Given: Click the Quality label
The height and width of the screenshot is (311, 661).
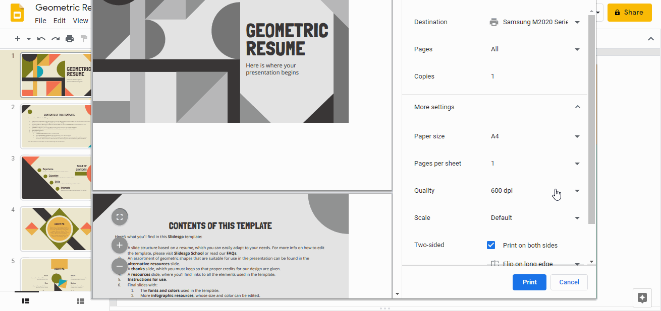Looking at the screenshot, I should click(424, 191).
